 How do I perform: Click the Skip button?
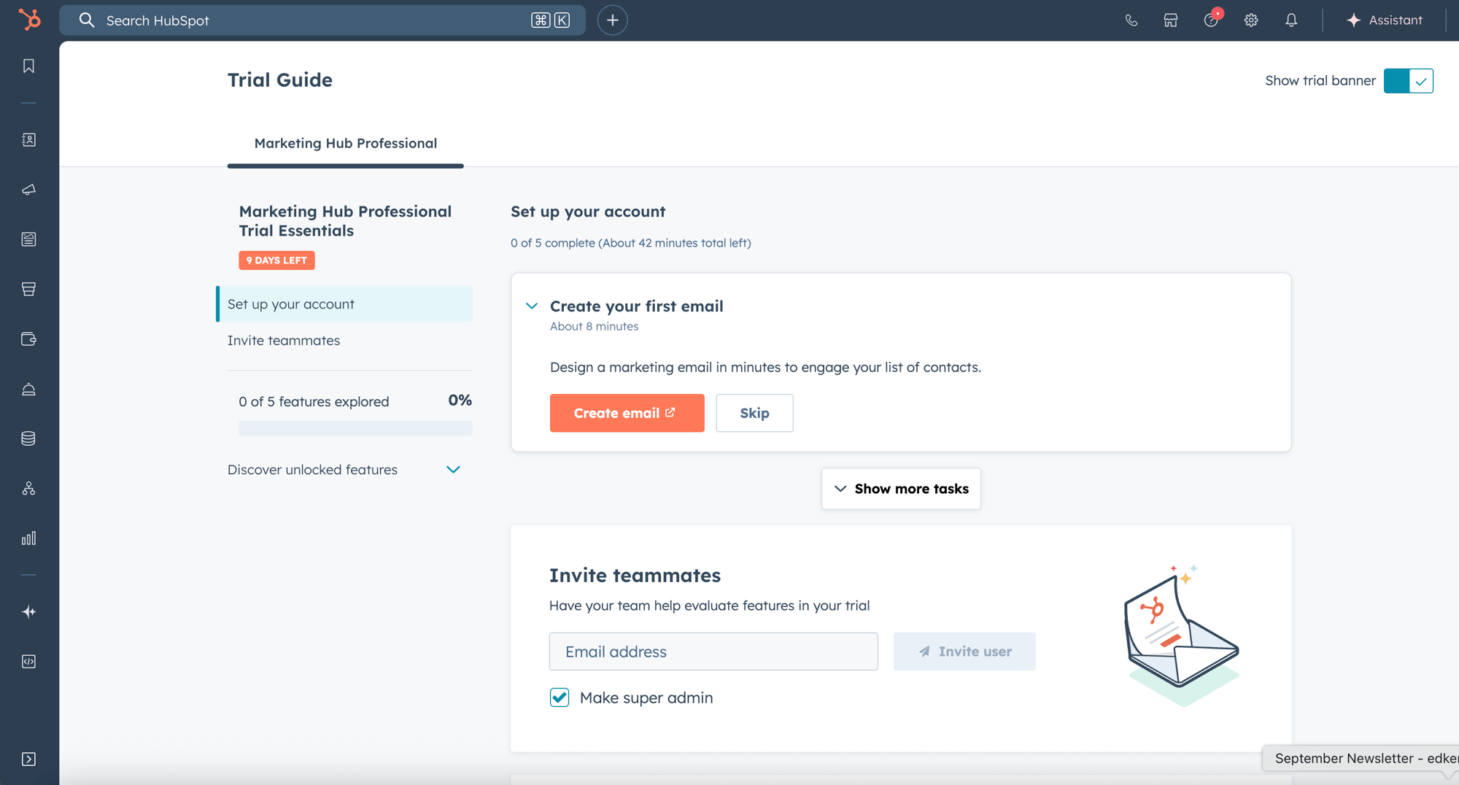click(754, 413)
